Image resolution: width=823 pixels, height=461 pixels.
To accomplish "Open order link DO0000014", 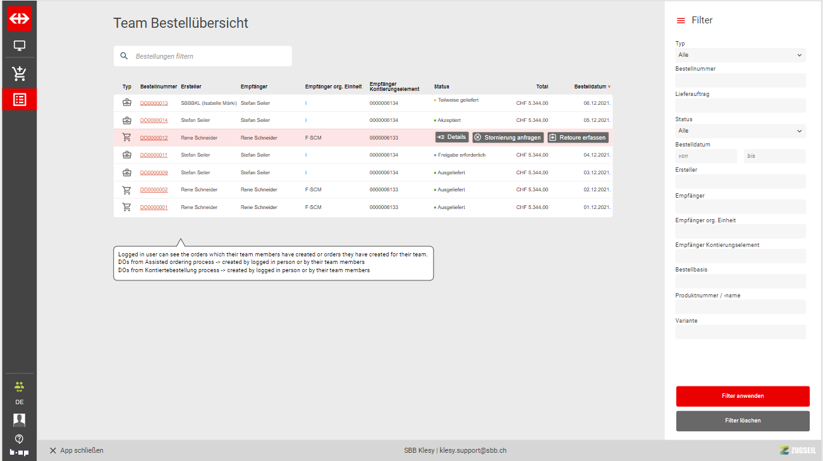I will pyautogui.click(x=154, y=120).
